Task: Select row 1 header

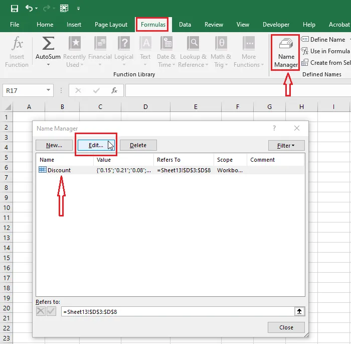Action: pos(6,117)
